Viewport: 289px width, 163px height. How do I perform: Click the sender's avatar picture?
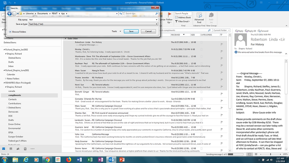241,40
